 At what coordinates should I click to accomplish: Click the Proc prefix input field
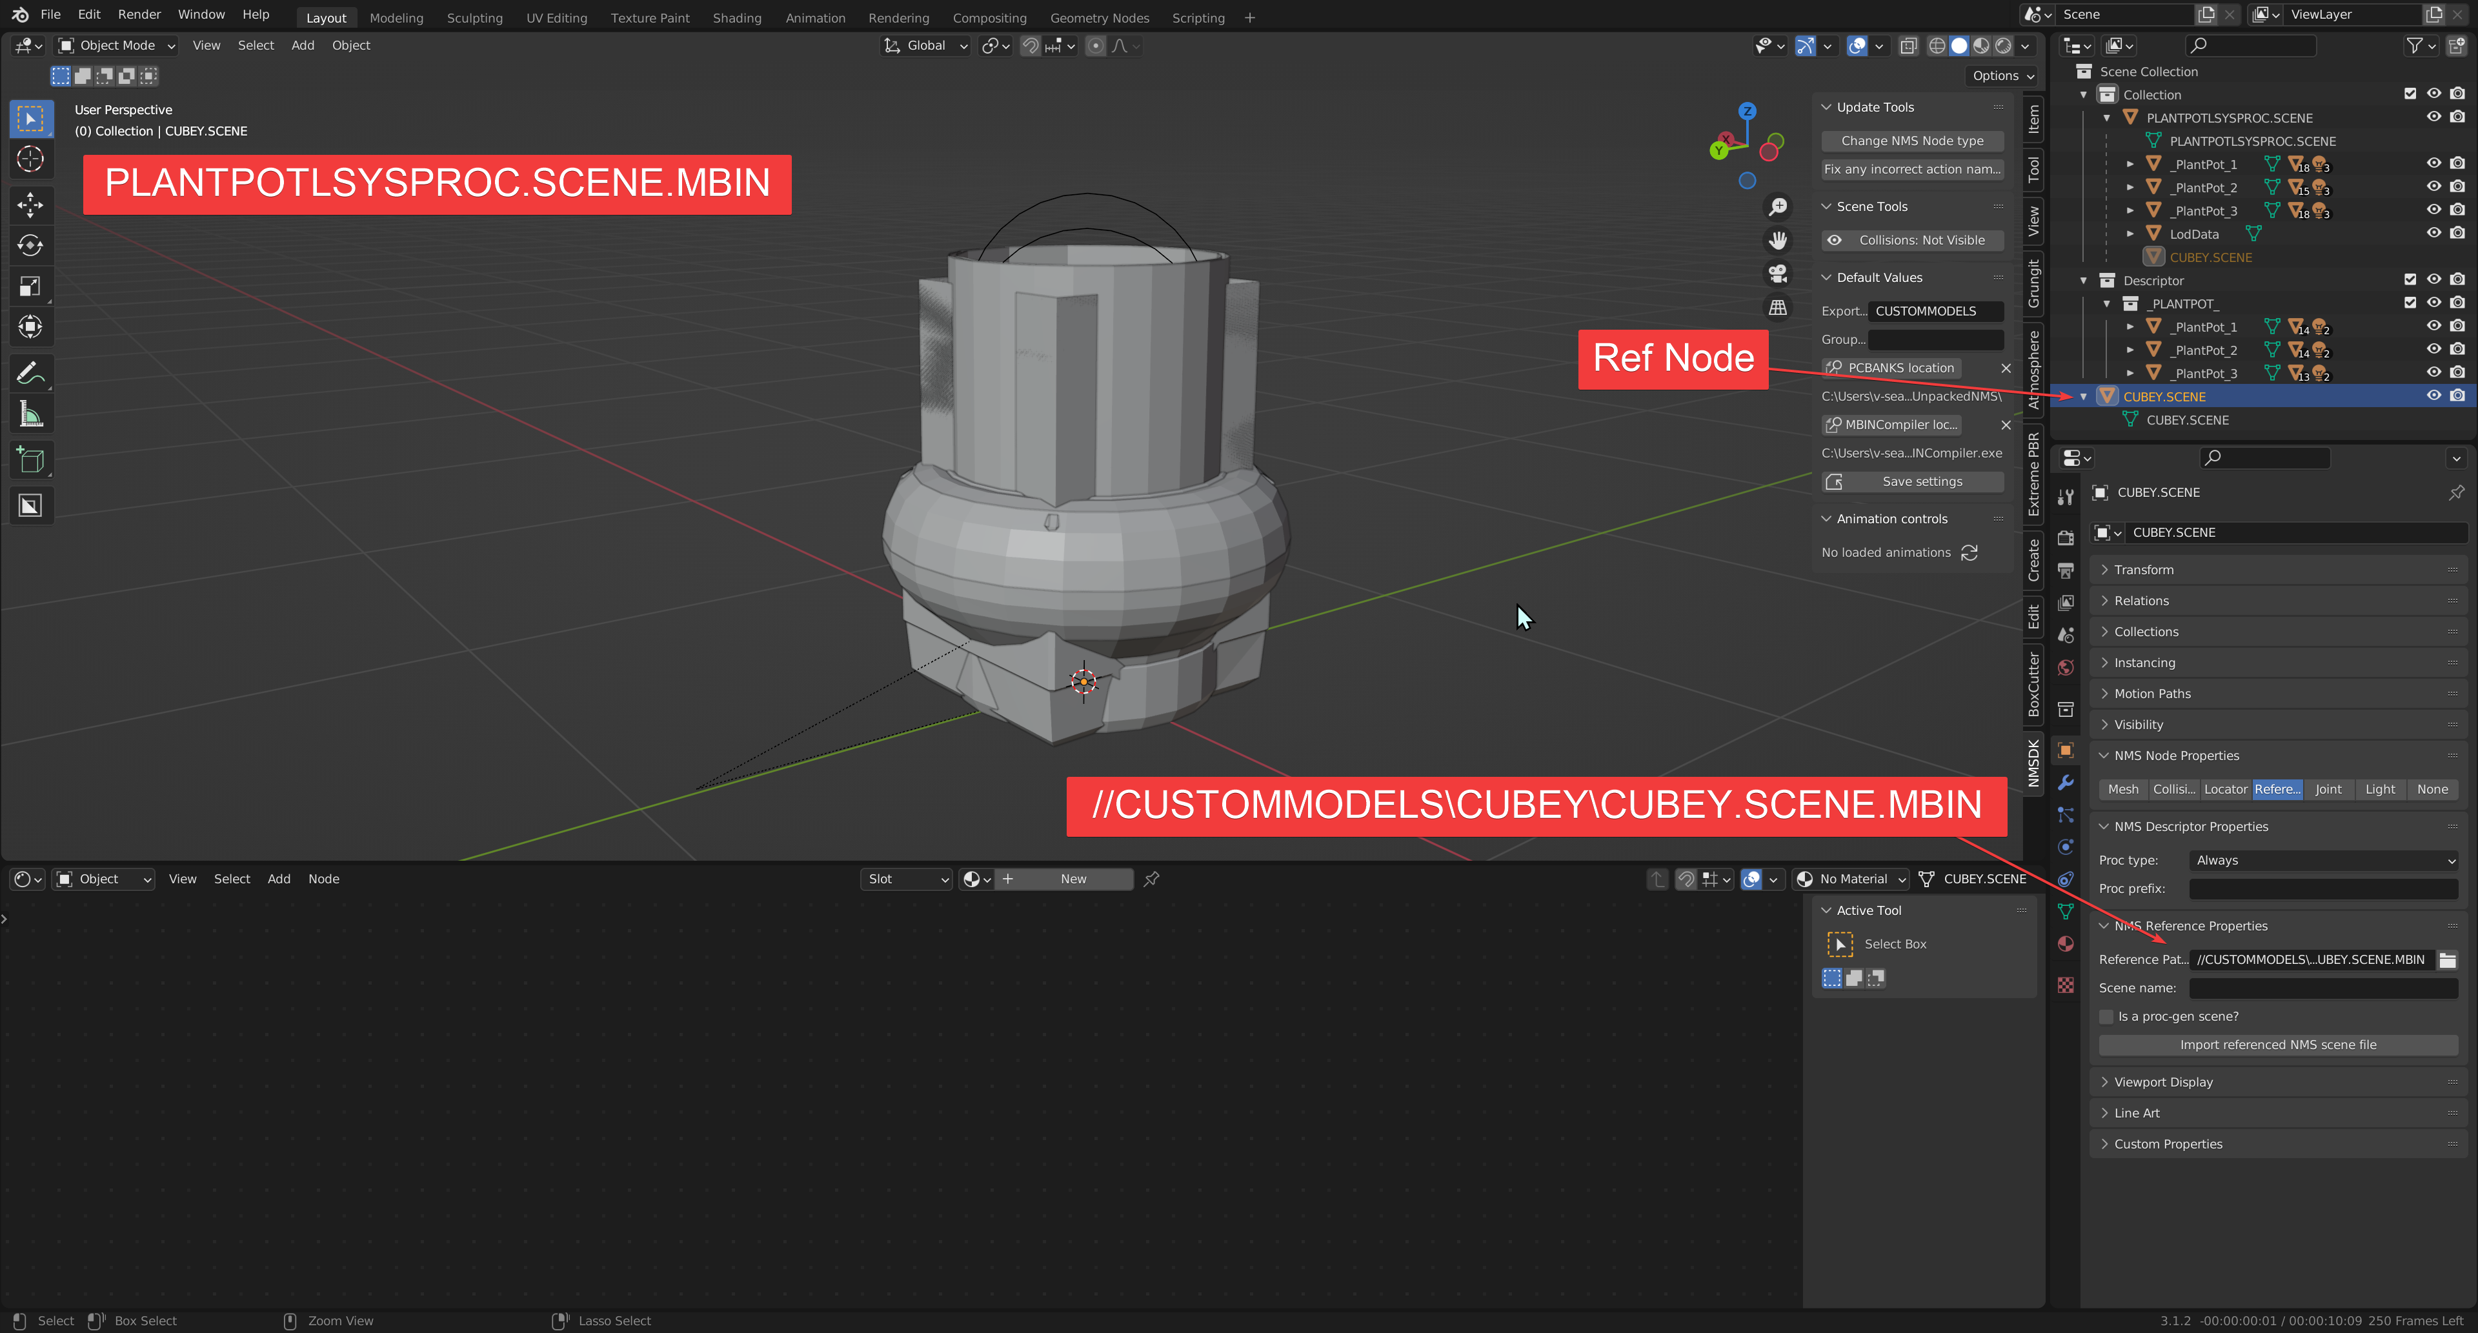pyautogui.click(x=2323, y=888)
